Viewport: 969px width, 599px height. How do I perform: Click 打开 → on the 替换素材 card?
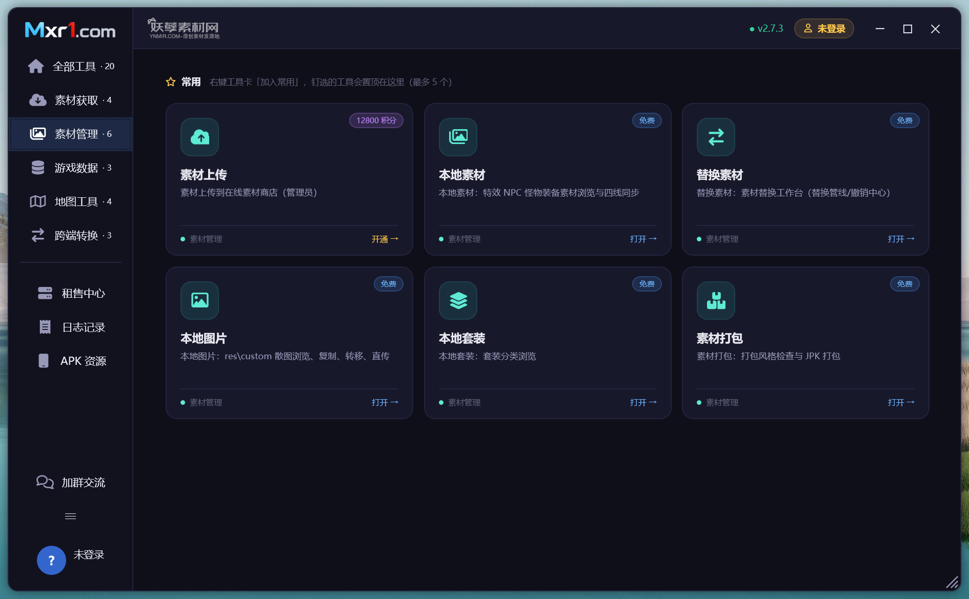901,239
